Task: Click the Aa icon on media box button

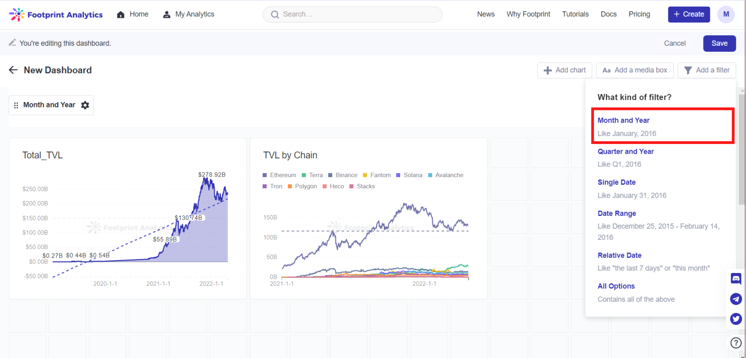Action: point(606,70)
